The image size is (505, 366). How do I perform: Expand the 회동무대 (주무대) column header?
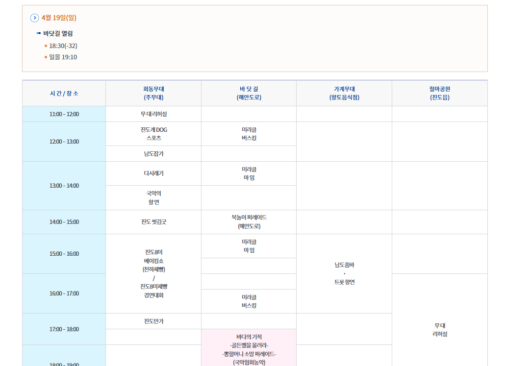[152, 93]
